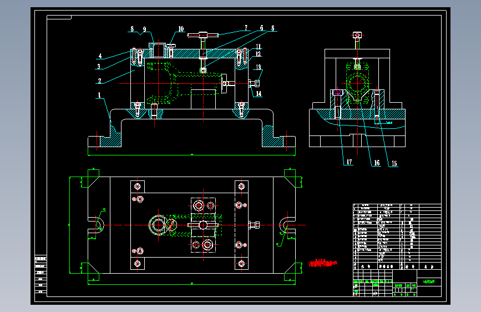This screenshot has width=481, height=312.
Task: Select balloon label 16 under side view
Action: point(377,163)
